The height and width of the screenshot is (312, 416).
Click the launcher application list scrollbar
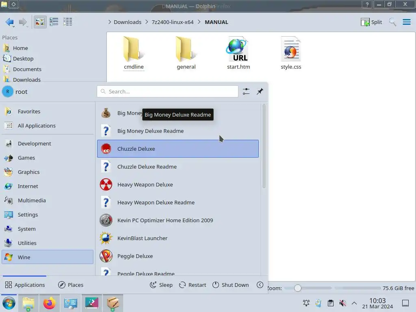264,146
